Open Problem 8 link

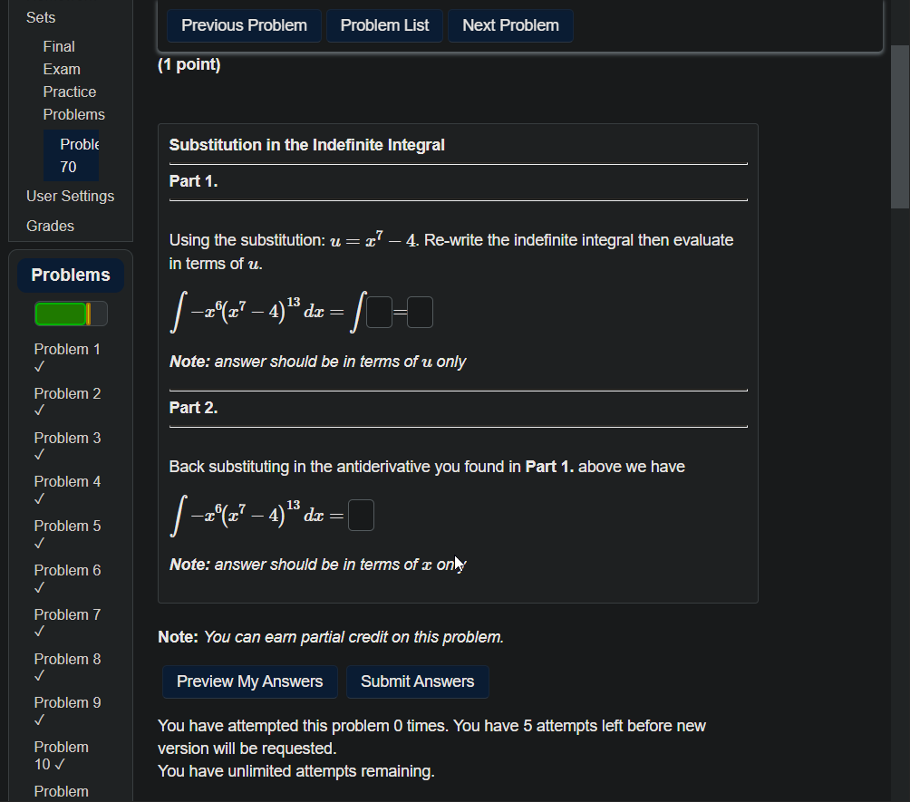tap(67, 667)
